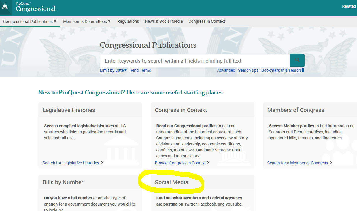Open the News & Social Media tab

point(164,22)
